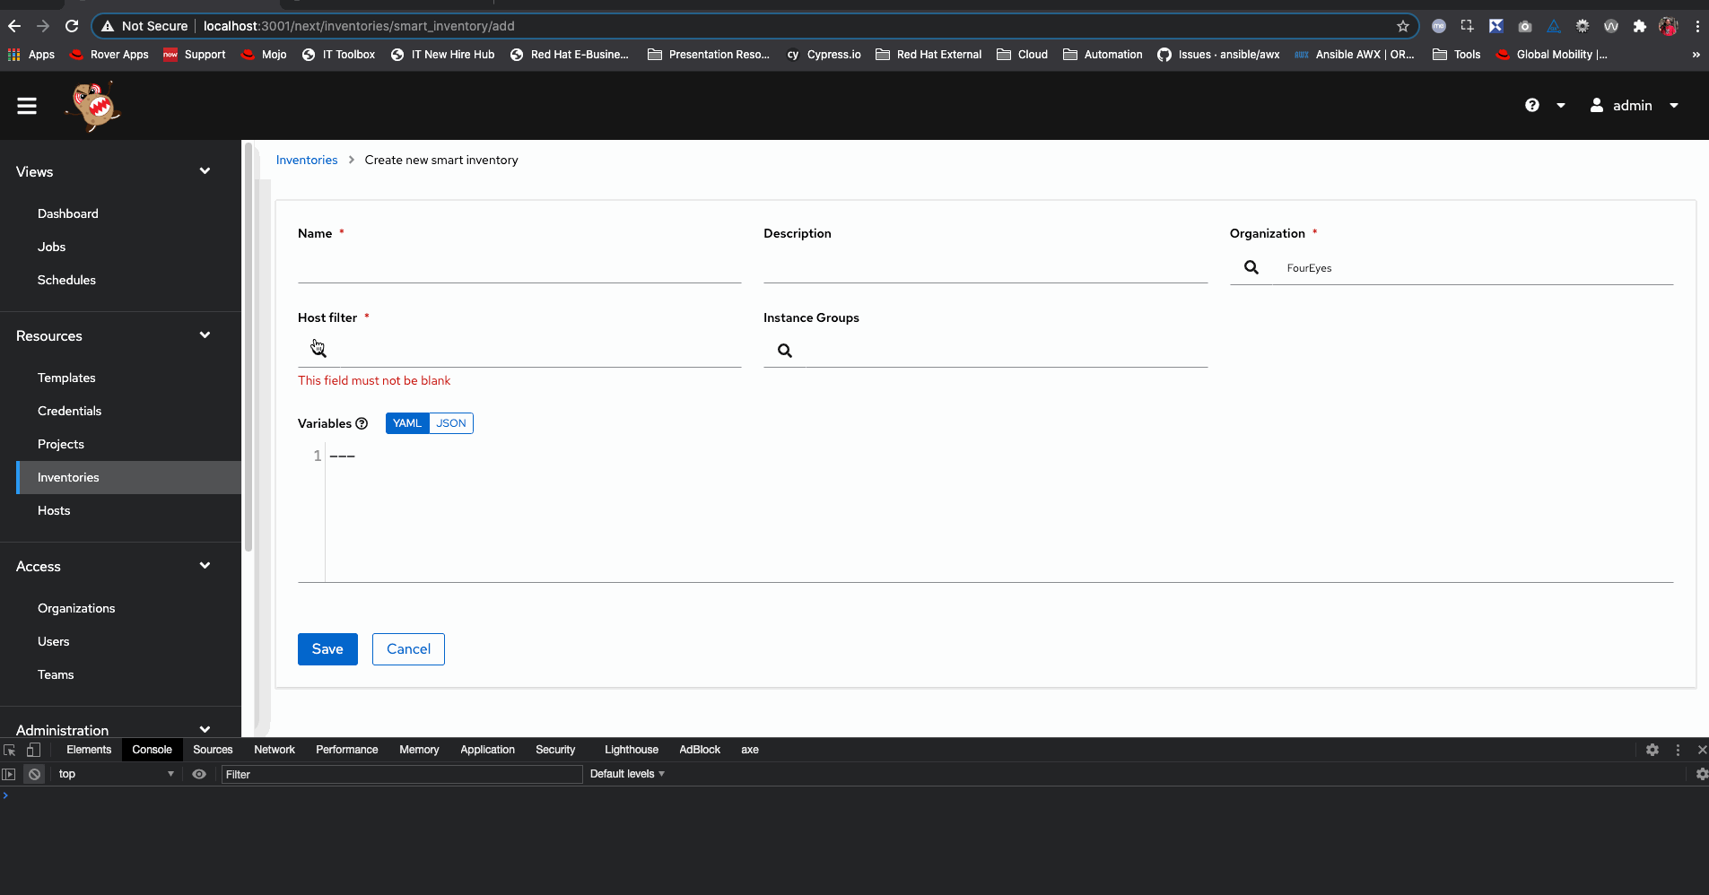This screenshot has height=895, width=1709.
Task: Open the hamburger navigation menu
Action: 27,106
